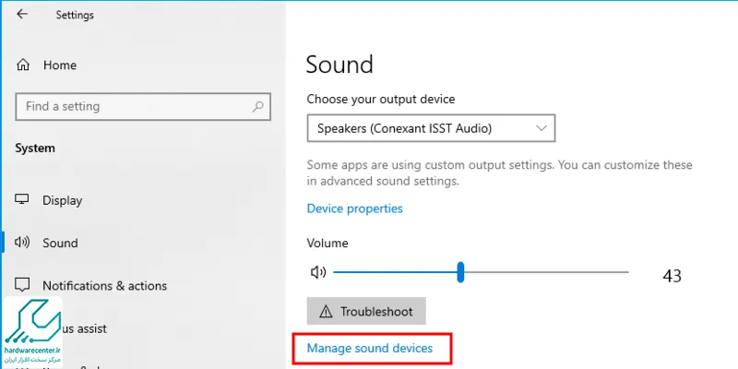This screenshot has width=738, height=369.
Task: Open the Manage sound devices link
Action: pos(370,349)
